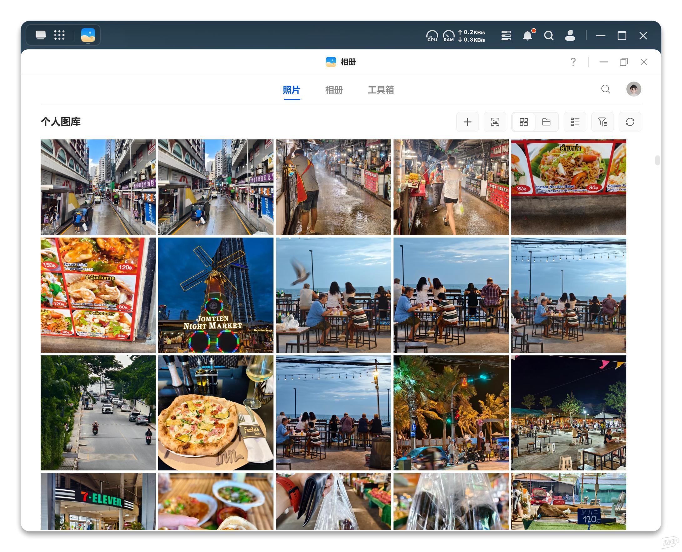The height and width of the screenshot is (552, 682).
Task: Click the add photos plus button
Action: [x=467, y=122]
